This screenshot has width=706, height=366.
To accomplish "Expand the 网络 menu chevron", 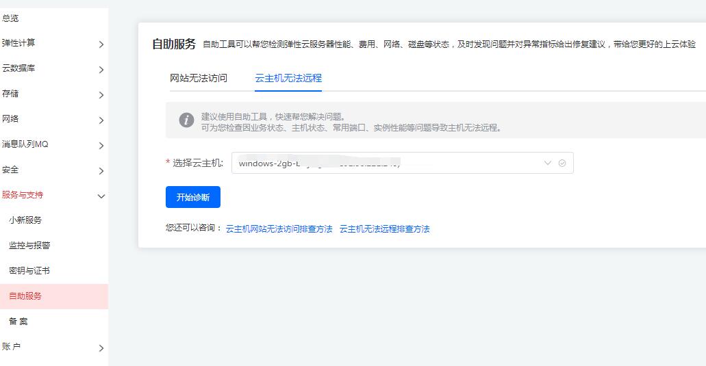I will point(101,120).
